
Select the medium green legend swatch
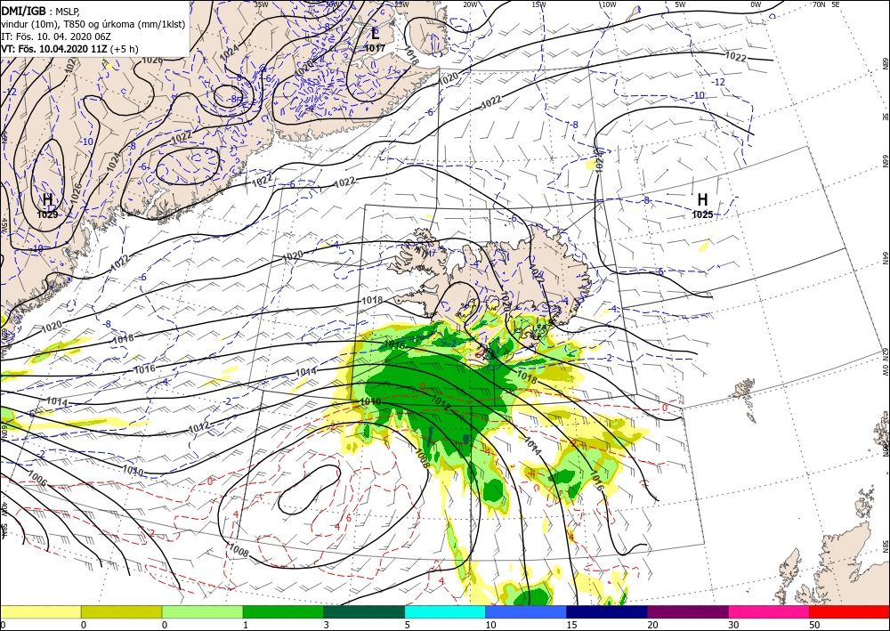(x=283, y=611)
